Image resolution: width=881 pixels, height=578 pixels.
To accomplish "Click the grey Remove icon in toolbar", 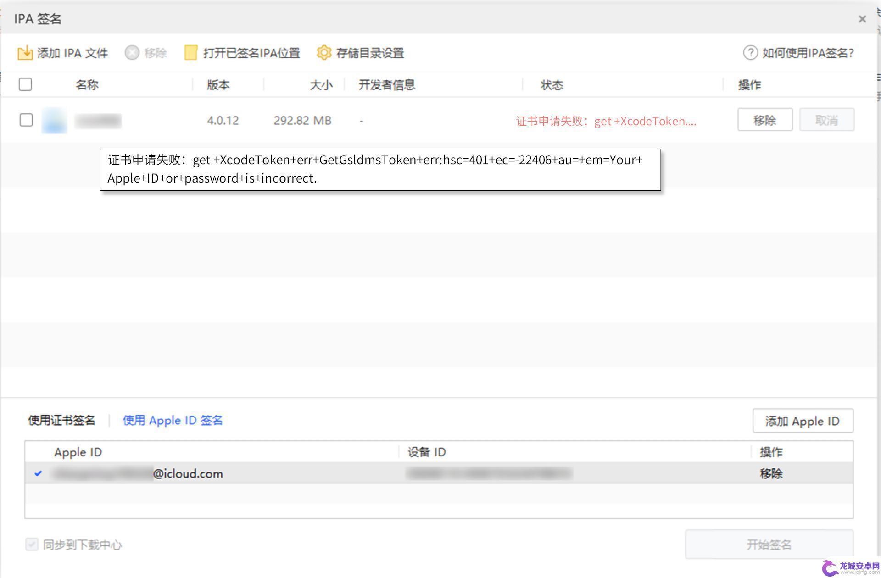I will (x=132, y=53).
